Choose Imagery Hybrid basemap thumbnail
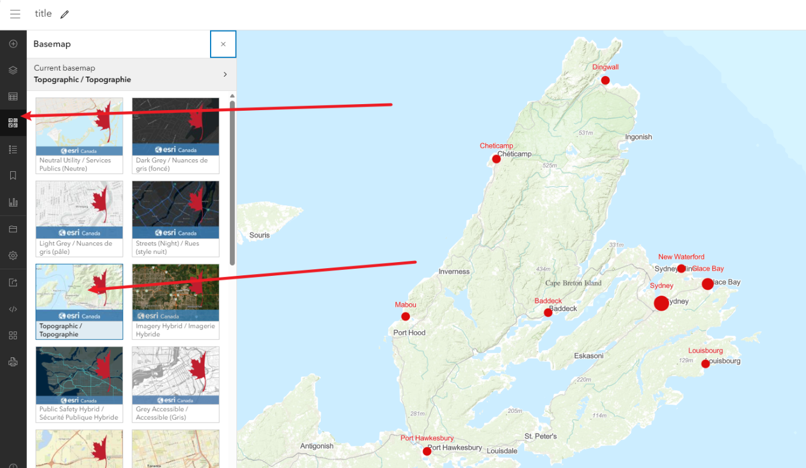Screen dimensions: 806x468 point(175,302)
